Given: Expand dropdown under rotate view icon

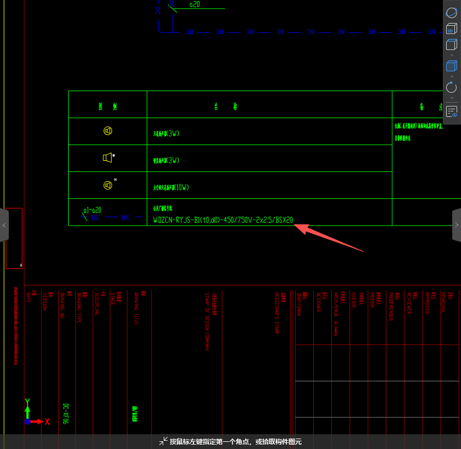Looking at the screenshot, I should click(452, 98).
